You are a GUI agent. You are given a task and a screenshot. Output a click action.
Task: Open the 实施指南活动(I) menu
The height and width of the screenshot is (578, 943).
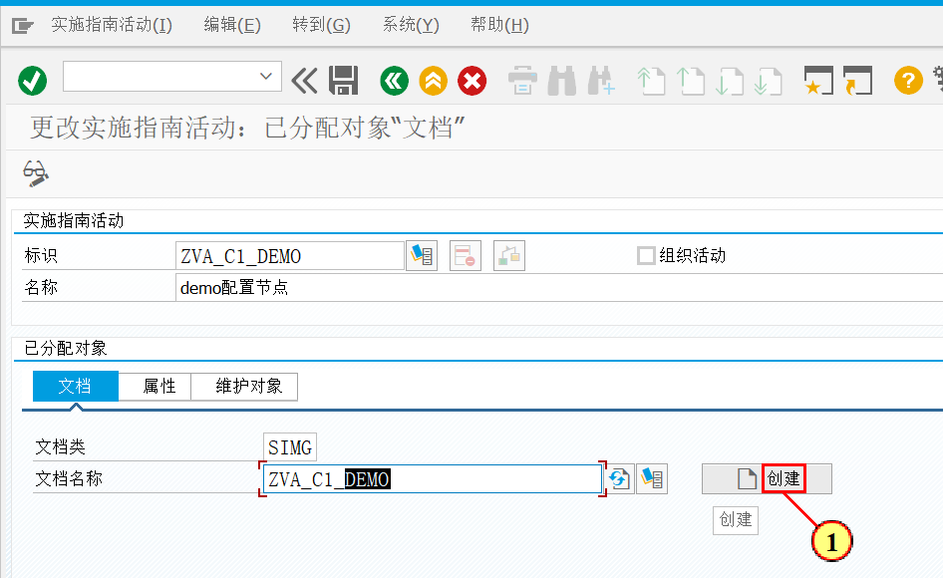[112, 25]
